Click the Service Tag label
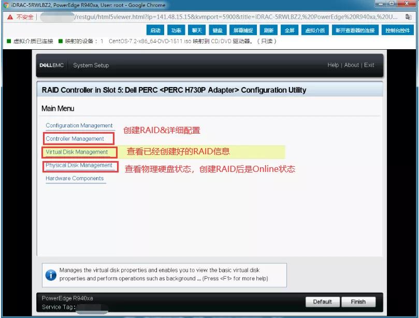Screen dimensions: 419x318 (x=59, y=307)
